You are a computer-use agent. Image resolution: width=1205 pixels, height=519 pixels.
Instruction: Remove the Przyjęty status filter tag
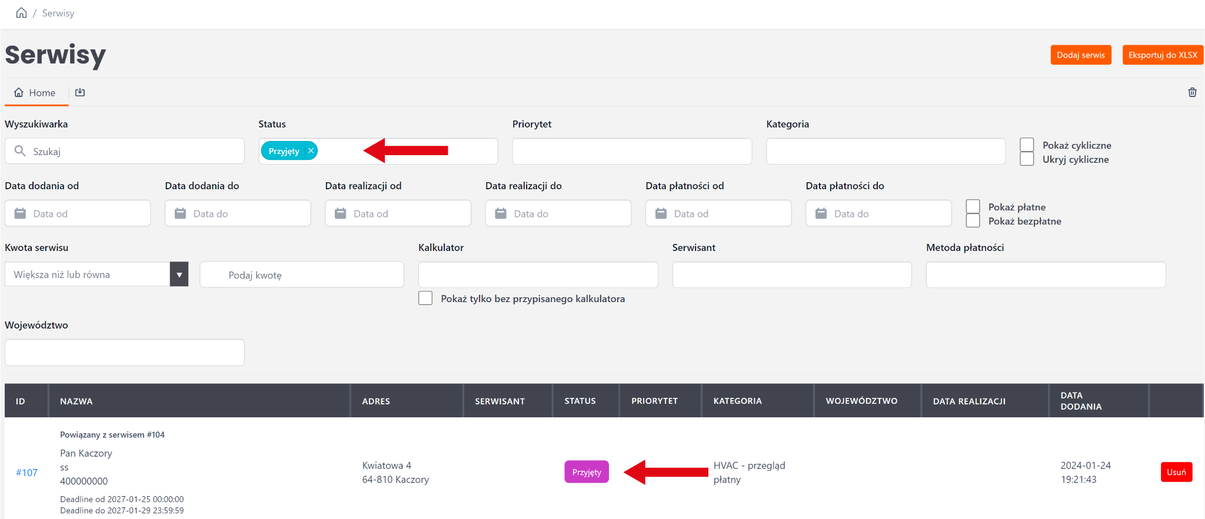click(311, 151)
